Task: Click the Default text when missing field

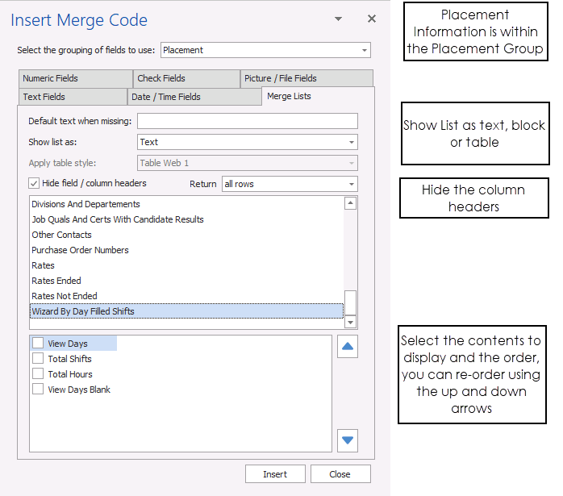Action: point(247,121)
